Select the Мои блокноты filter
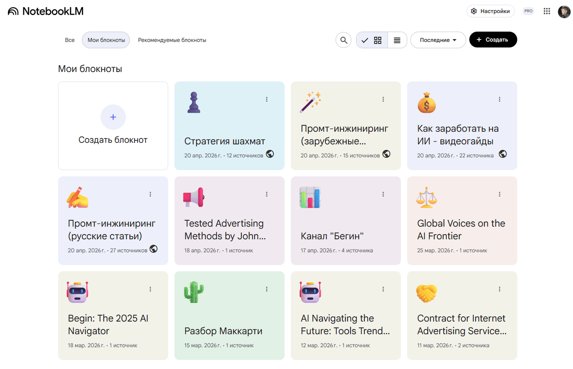This screenshot has width=573, height=369. coord(106,40)
